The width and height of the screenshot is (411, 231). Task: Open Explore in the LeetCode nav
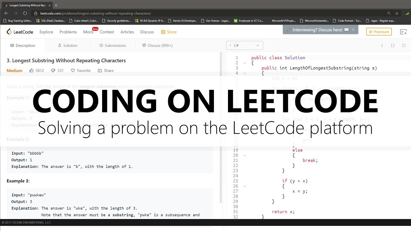(x=46, y=32)
